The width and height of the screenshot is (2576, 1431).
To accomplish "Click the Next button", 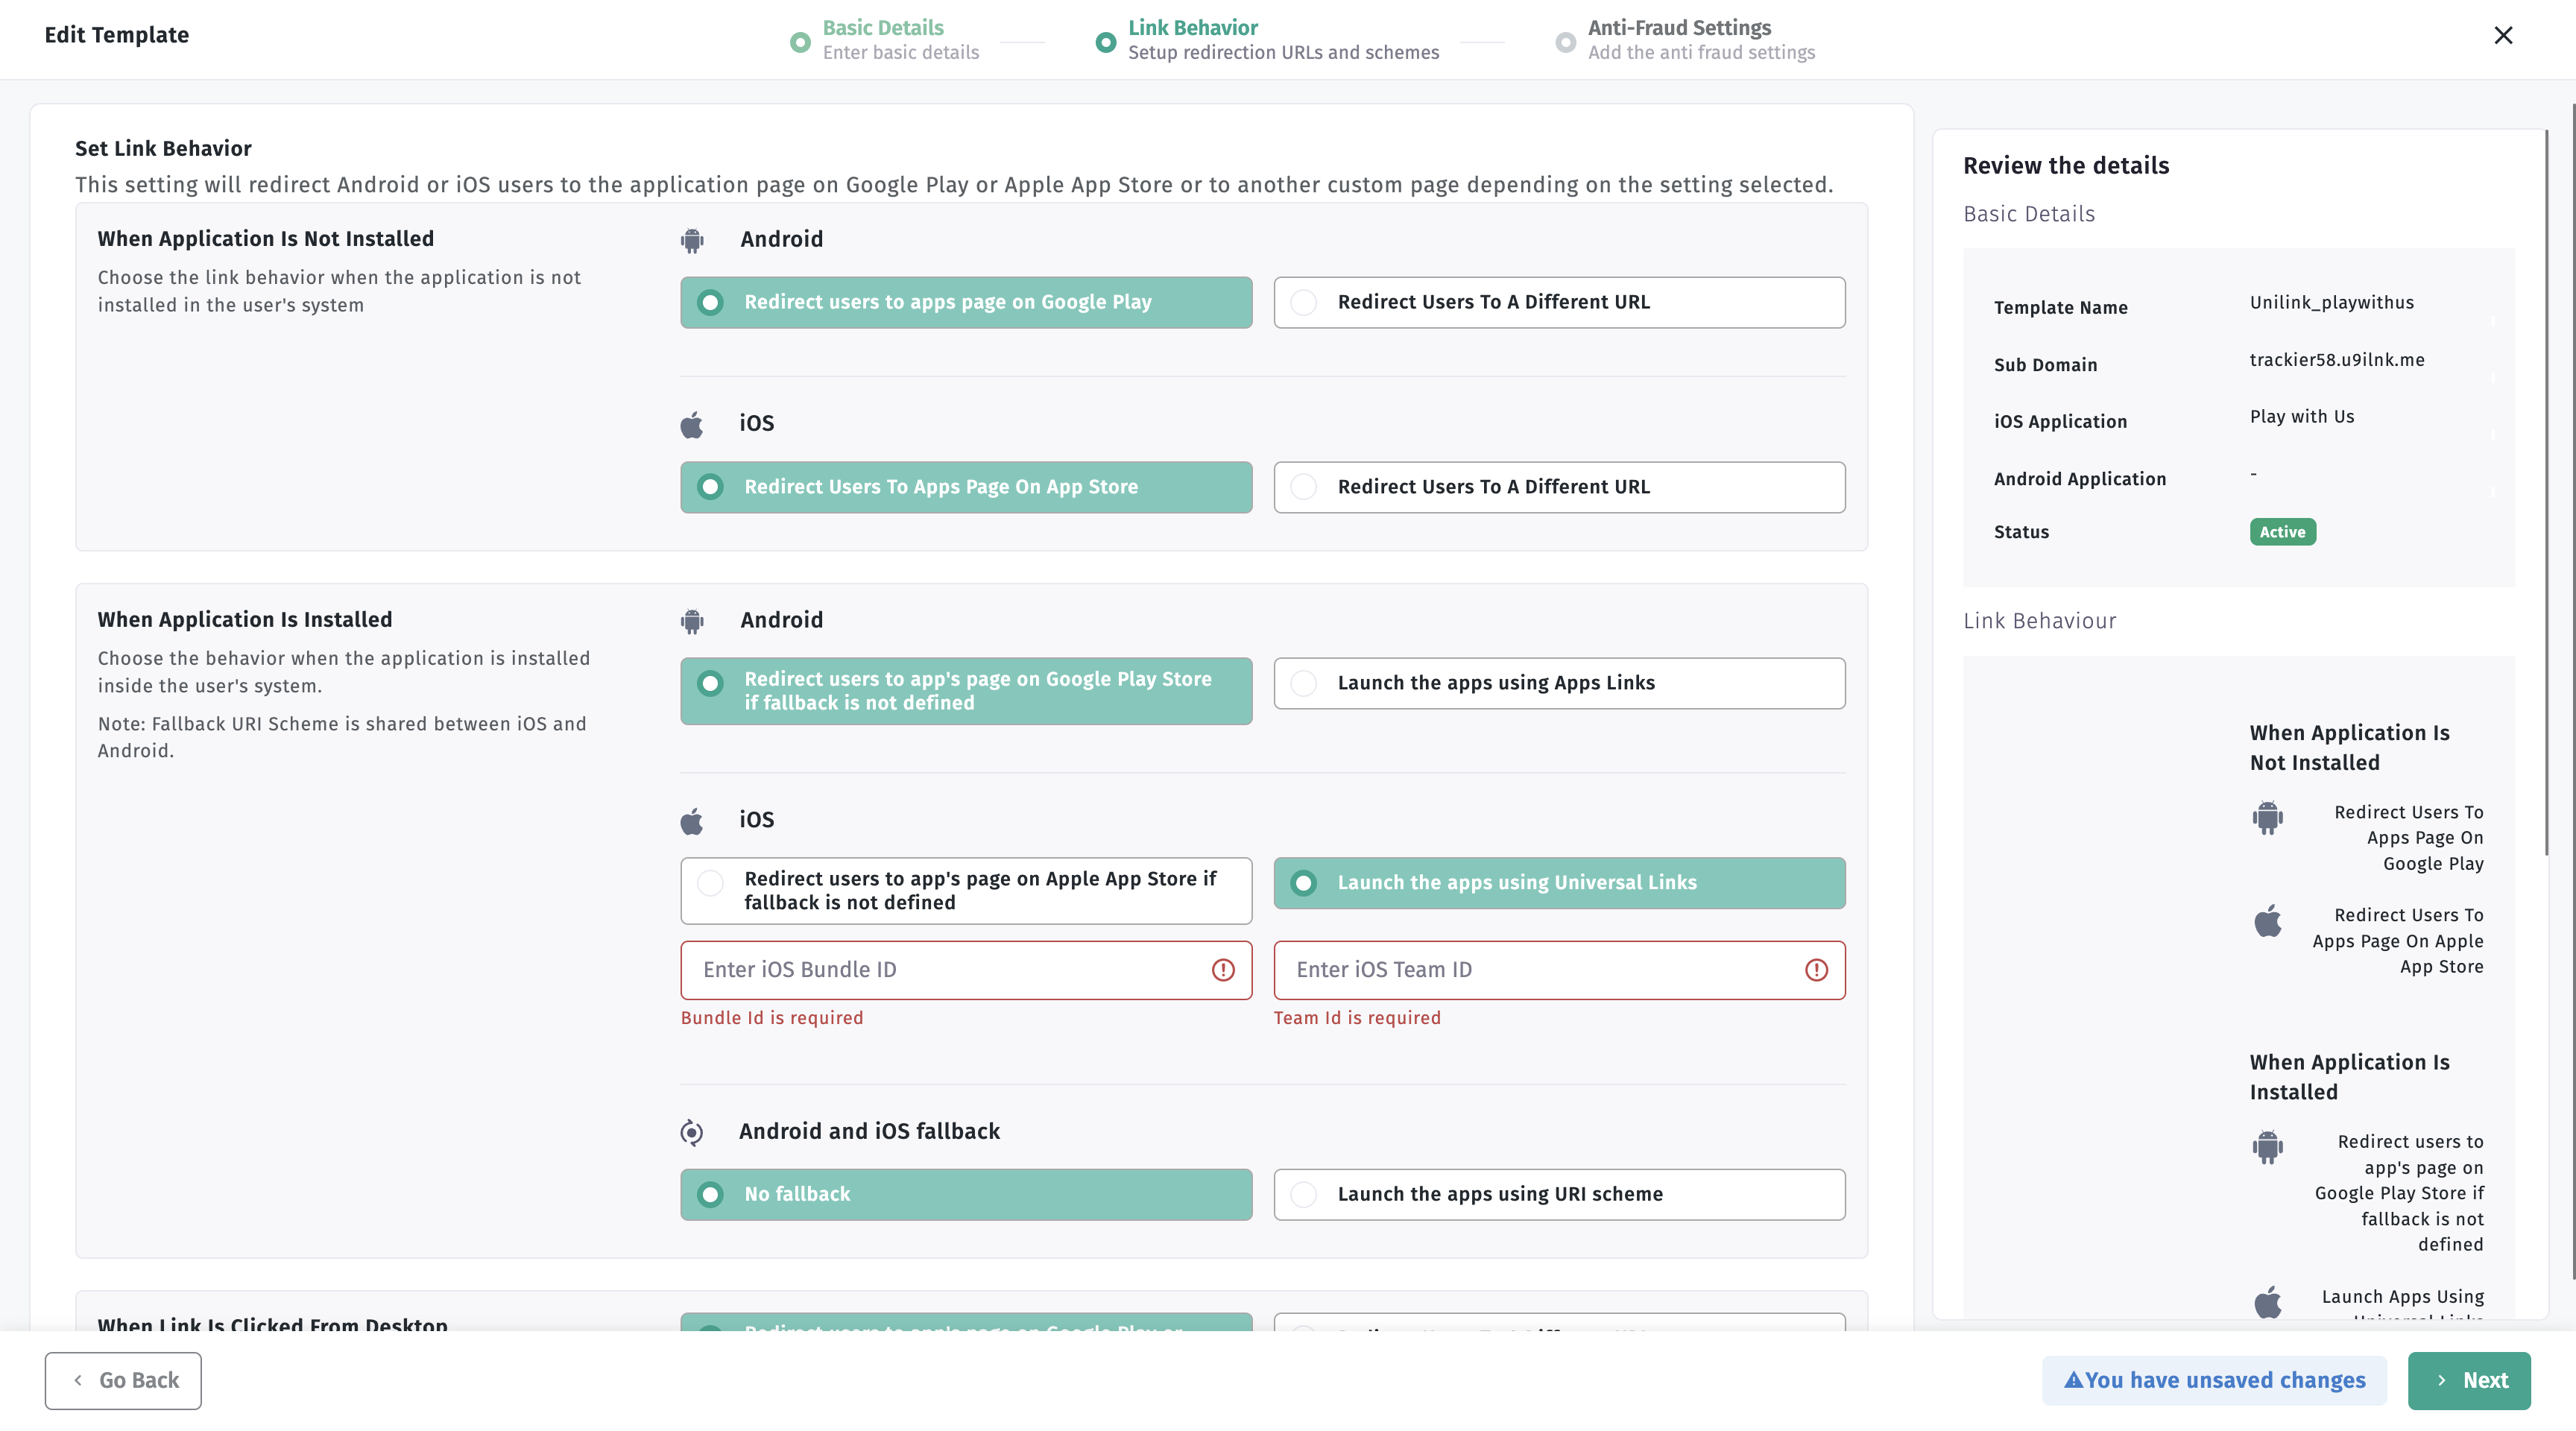I will tap(2468, 1380).
